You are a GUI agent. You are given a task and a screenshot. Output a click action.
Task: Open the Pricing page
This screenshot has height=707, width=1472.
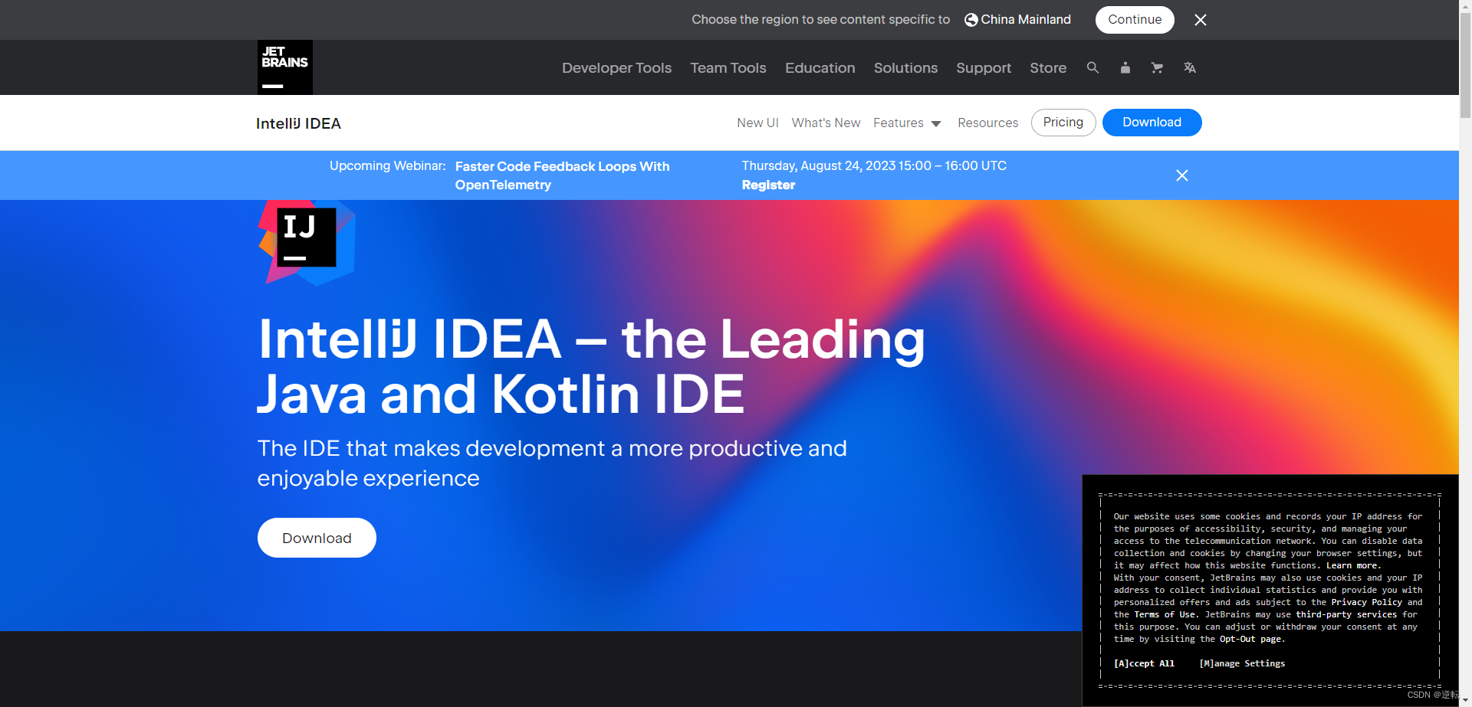(1063, 122)
